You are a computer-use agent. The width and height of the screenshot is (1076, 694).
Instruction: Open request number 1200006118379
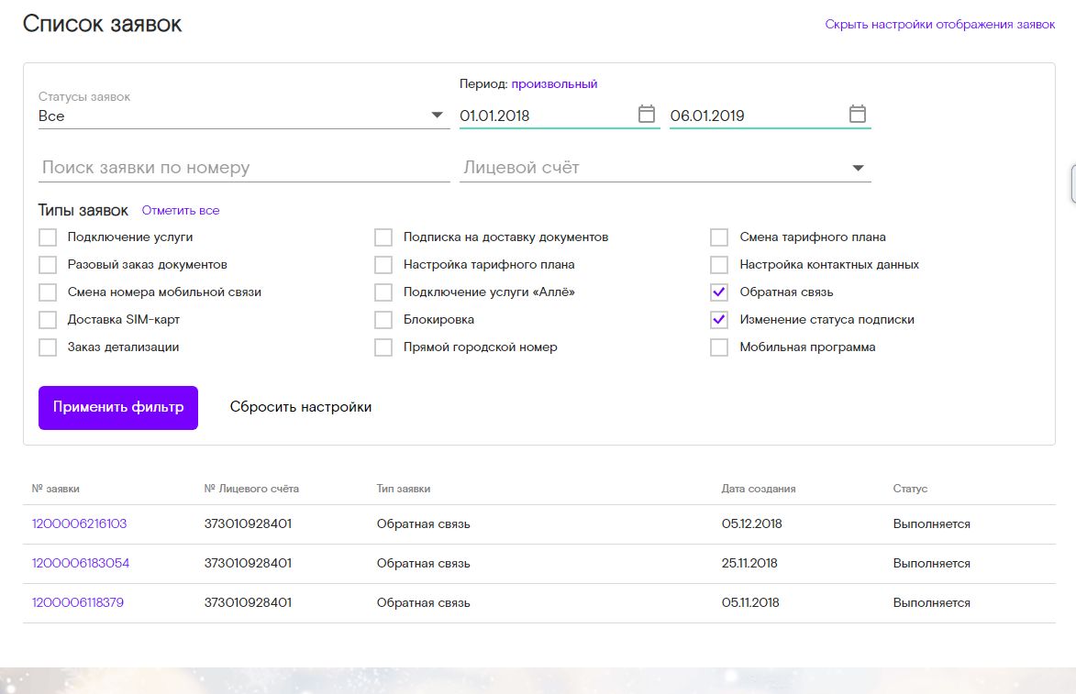click(x=78, y=603)
